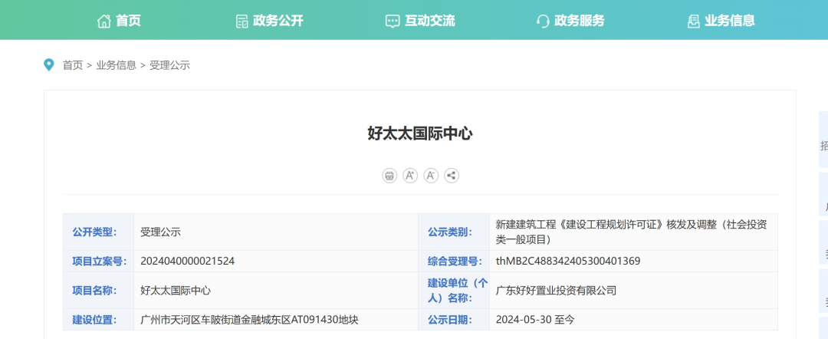Click the 政务公开 document icon
This screenshot has height=339, width=828.
click(242, 21)
